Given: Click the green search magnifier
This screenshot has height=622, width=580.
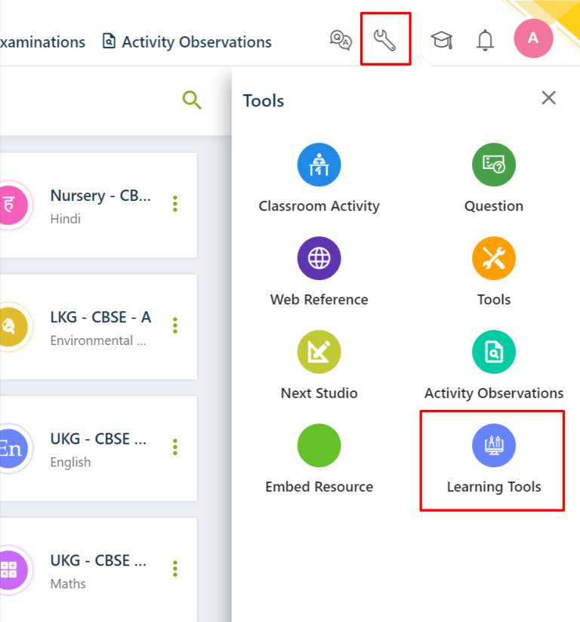Looking at the screenshot, I should coord(191,99).
